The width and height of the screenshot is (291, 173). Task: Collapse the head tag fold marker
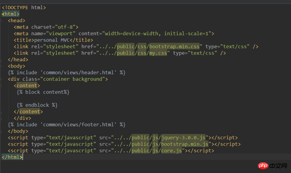click(x=1, y=20)
